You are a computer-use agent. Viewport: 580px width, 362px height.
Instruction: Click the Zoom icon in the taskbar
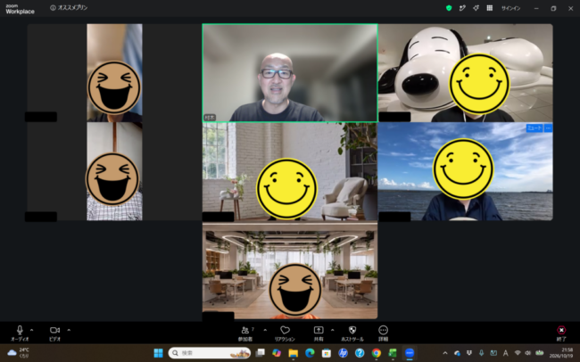click(x=410, y=353)
